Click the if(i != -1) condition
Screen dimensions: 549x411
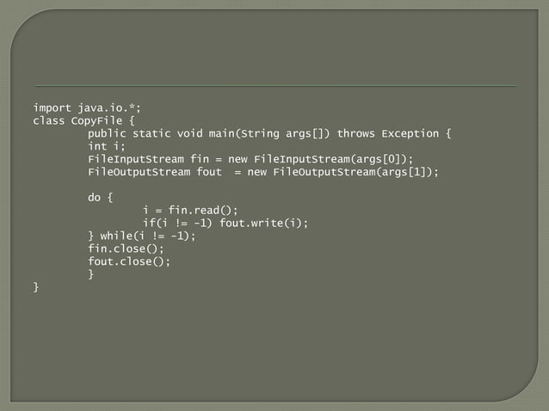[x=177, y=224]
